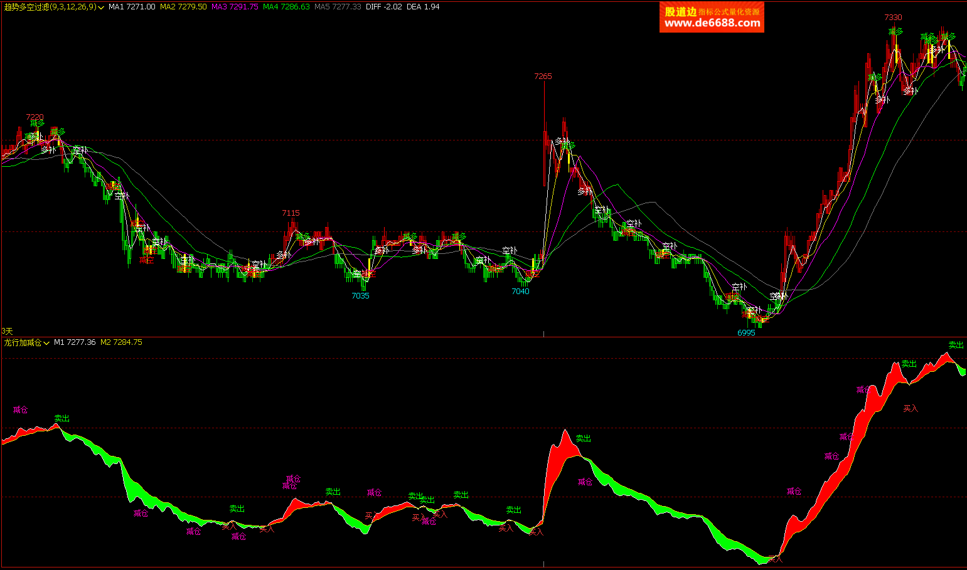This screenshot has width=967, height=570.
Task: Open the www.de6688.com watermark link
Action: tap(712, 23)
